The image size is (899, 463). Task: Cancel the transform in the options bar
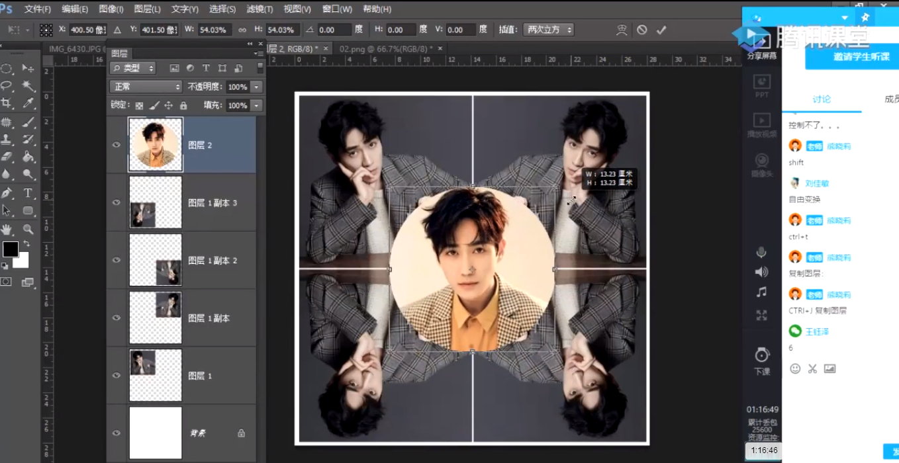click(x=641, y=30)
